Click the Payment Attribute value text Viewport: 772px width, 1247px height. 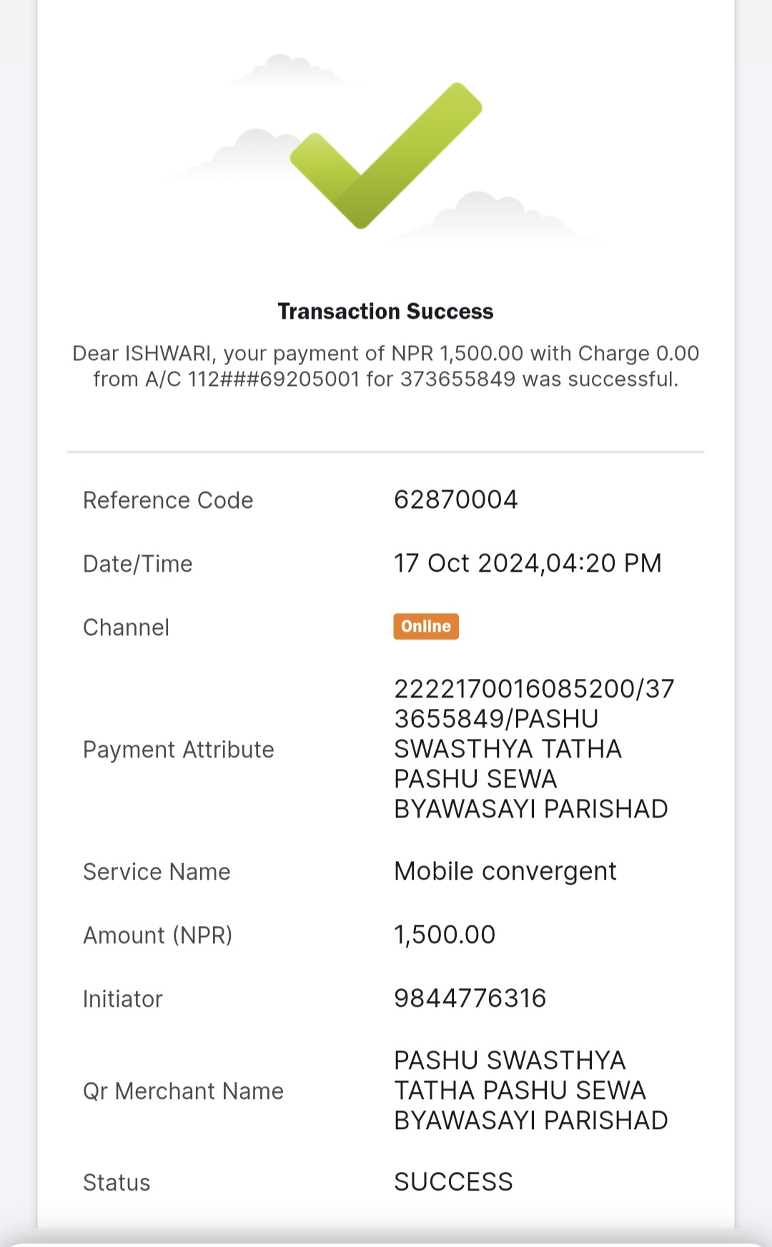coord(534,749)
